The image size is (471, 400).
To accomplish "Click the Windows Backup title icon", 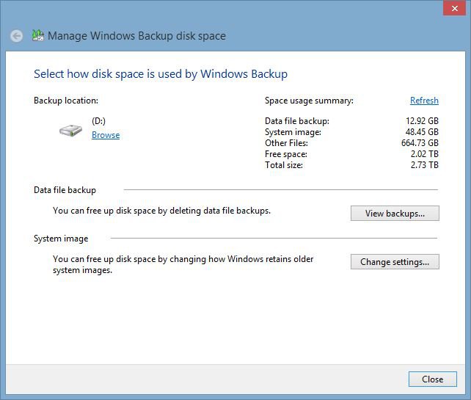I will pos(38,36).
